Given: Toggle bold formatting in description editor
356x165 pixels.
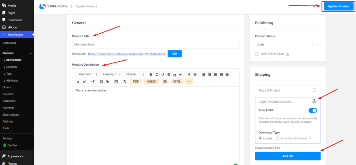Looking at the screenshot, I should tap(151, 74).
